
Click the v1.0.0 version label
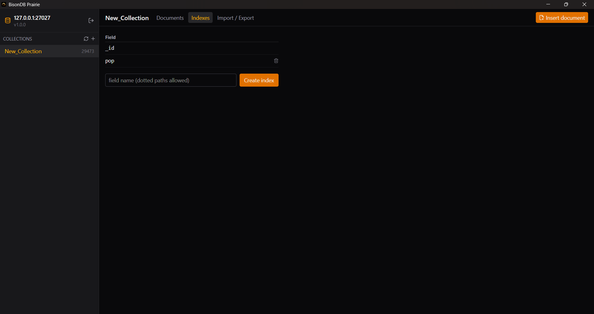(x=20, y=25)
